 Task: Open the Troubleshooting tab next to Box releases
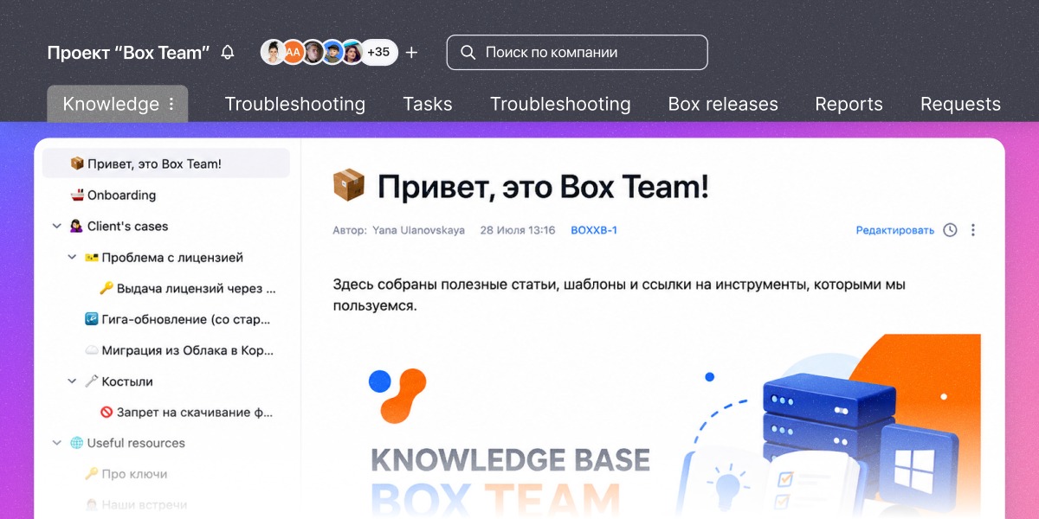560,104
